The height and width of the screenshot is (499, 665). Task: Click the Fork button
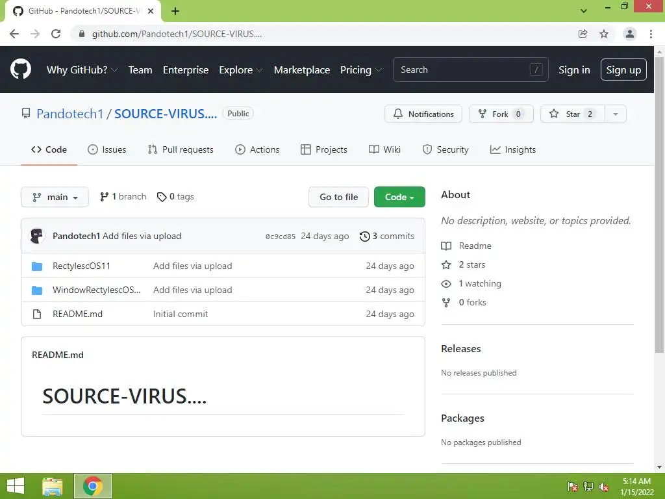pyautogui.click(x=501, y=114)
